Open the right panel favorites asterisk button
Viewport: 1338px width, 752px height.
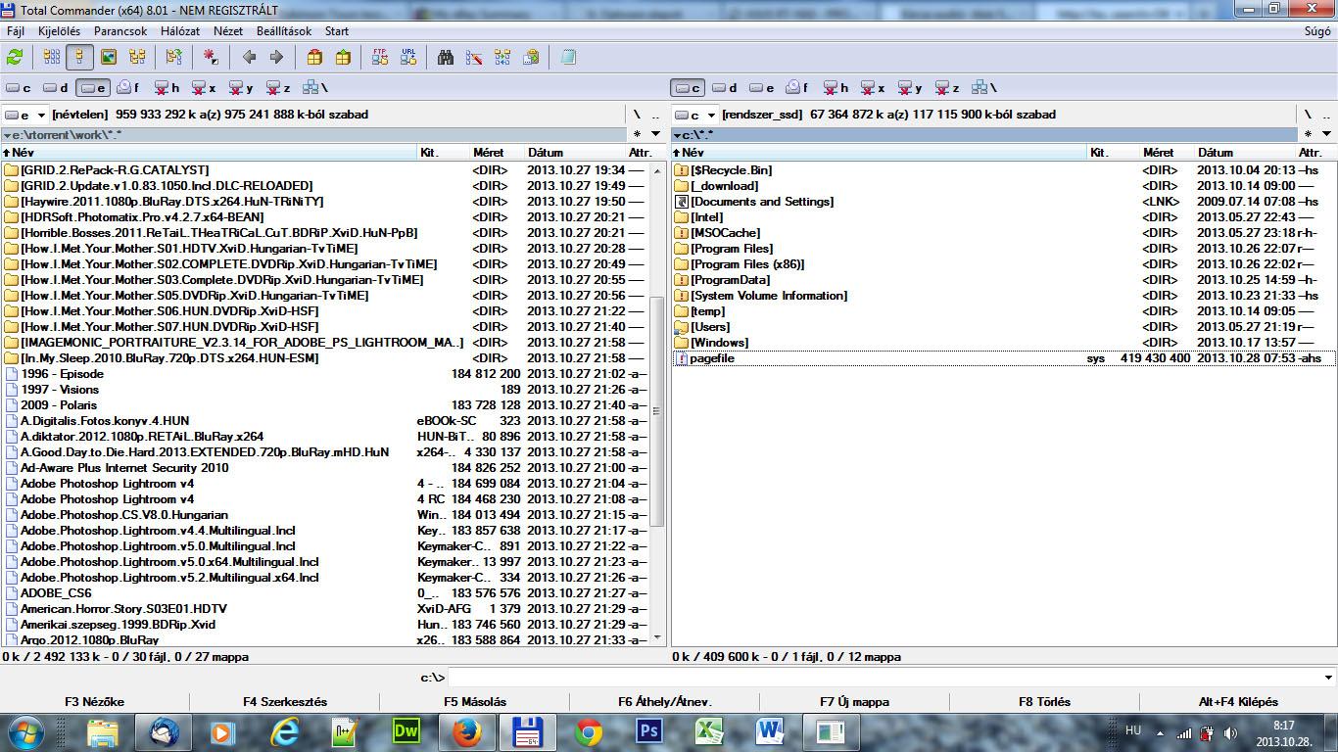pos(1307,134)
